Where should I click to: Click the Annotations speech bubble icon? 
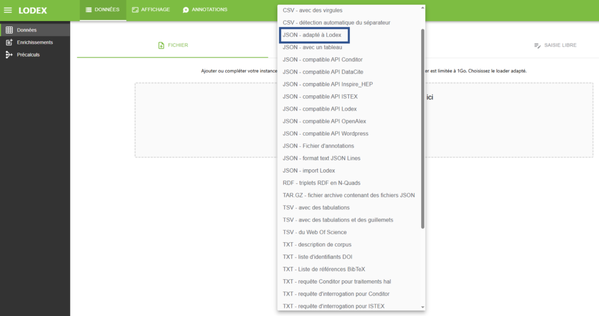tap(185, 9)
